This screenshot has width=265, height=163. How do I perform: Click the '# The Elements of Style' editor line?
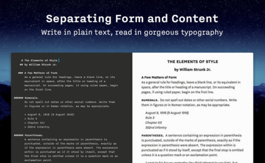point(39,60)
